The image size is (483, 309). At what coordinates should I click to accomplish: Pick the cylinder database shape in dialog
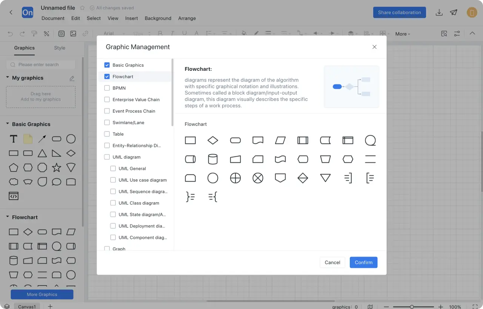pos(213,159)
